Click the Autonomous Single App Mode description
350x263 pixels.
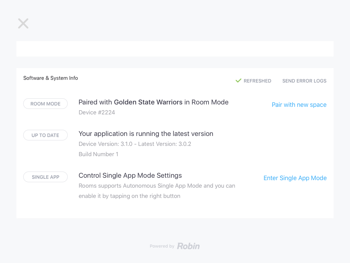coord(157,191)
